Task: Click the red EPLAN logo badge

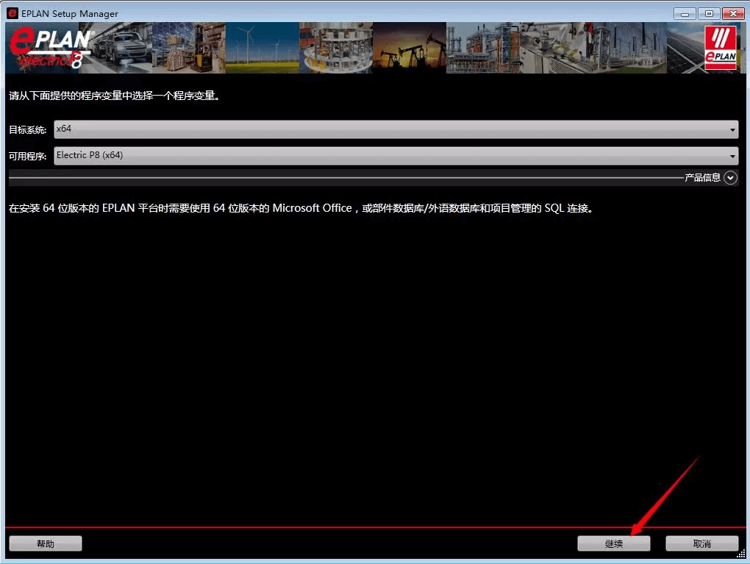Action: (x=721, y=47)
